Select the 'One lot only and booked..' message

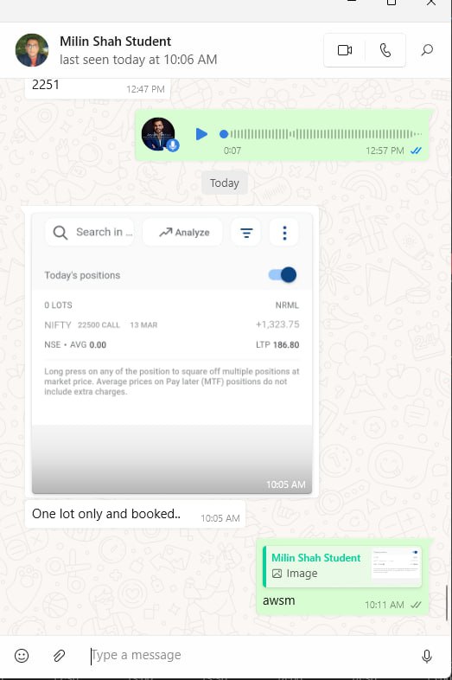coord(135,515)
